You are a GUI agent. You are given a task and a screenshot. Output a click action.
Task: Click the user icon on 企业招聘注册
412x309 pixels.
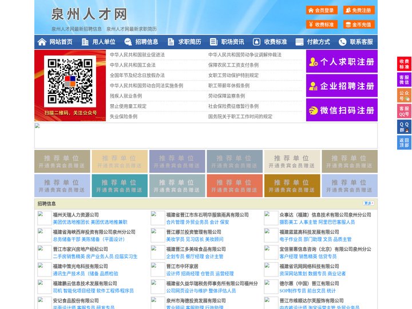tap(313, 86)
